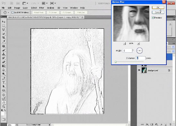Select the Quick Selection tool
Image resolution: width=176 pixels, height=126 pixels.
tap(4, 33)
